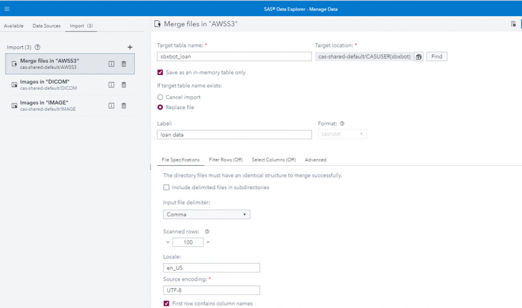Click the Find button
The height and width of the screenshot is (308, 522).
click(x=436, y=56)
